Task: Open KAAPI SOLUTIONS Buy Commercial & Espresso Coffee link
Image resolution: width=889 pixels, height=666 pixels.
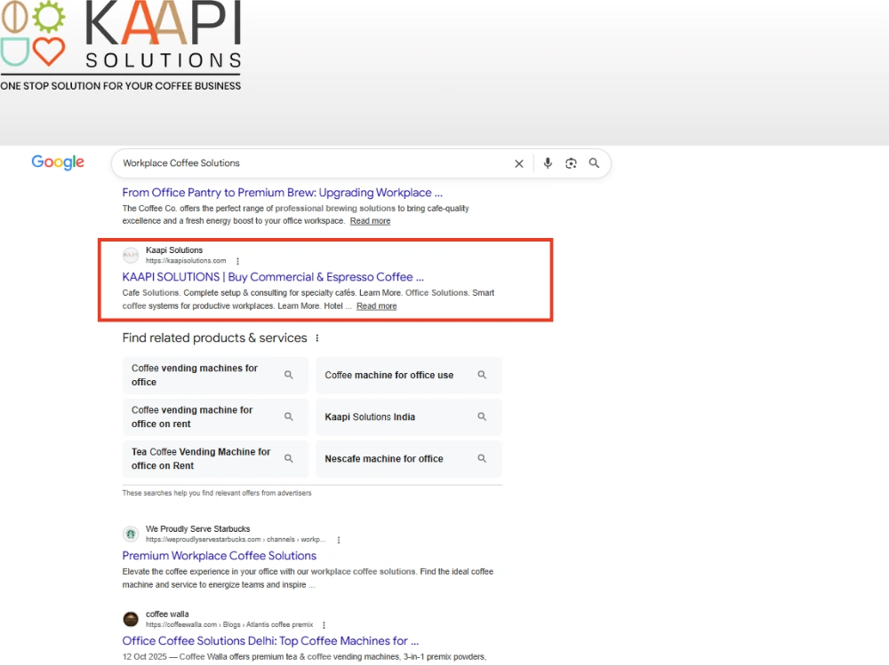Action: (x=273, y=277)
